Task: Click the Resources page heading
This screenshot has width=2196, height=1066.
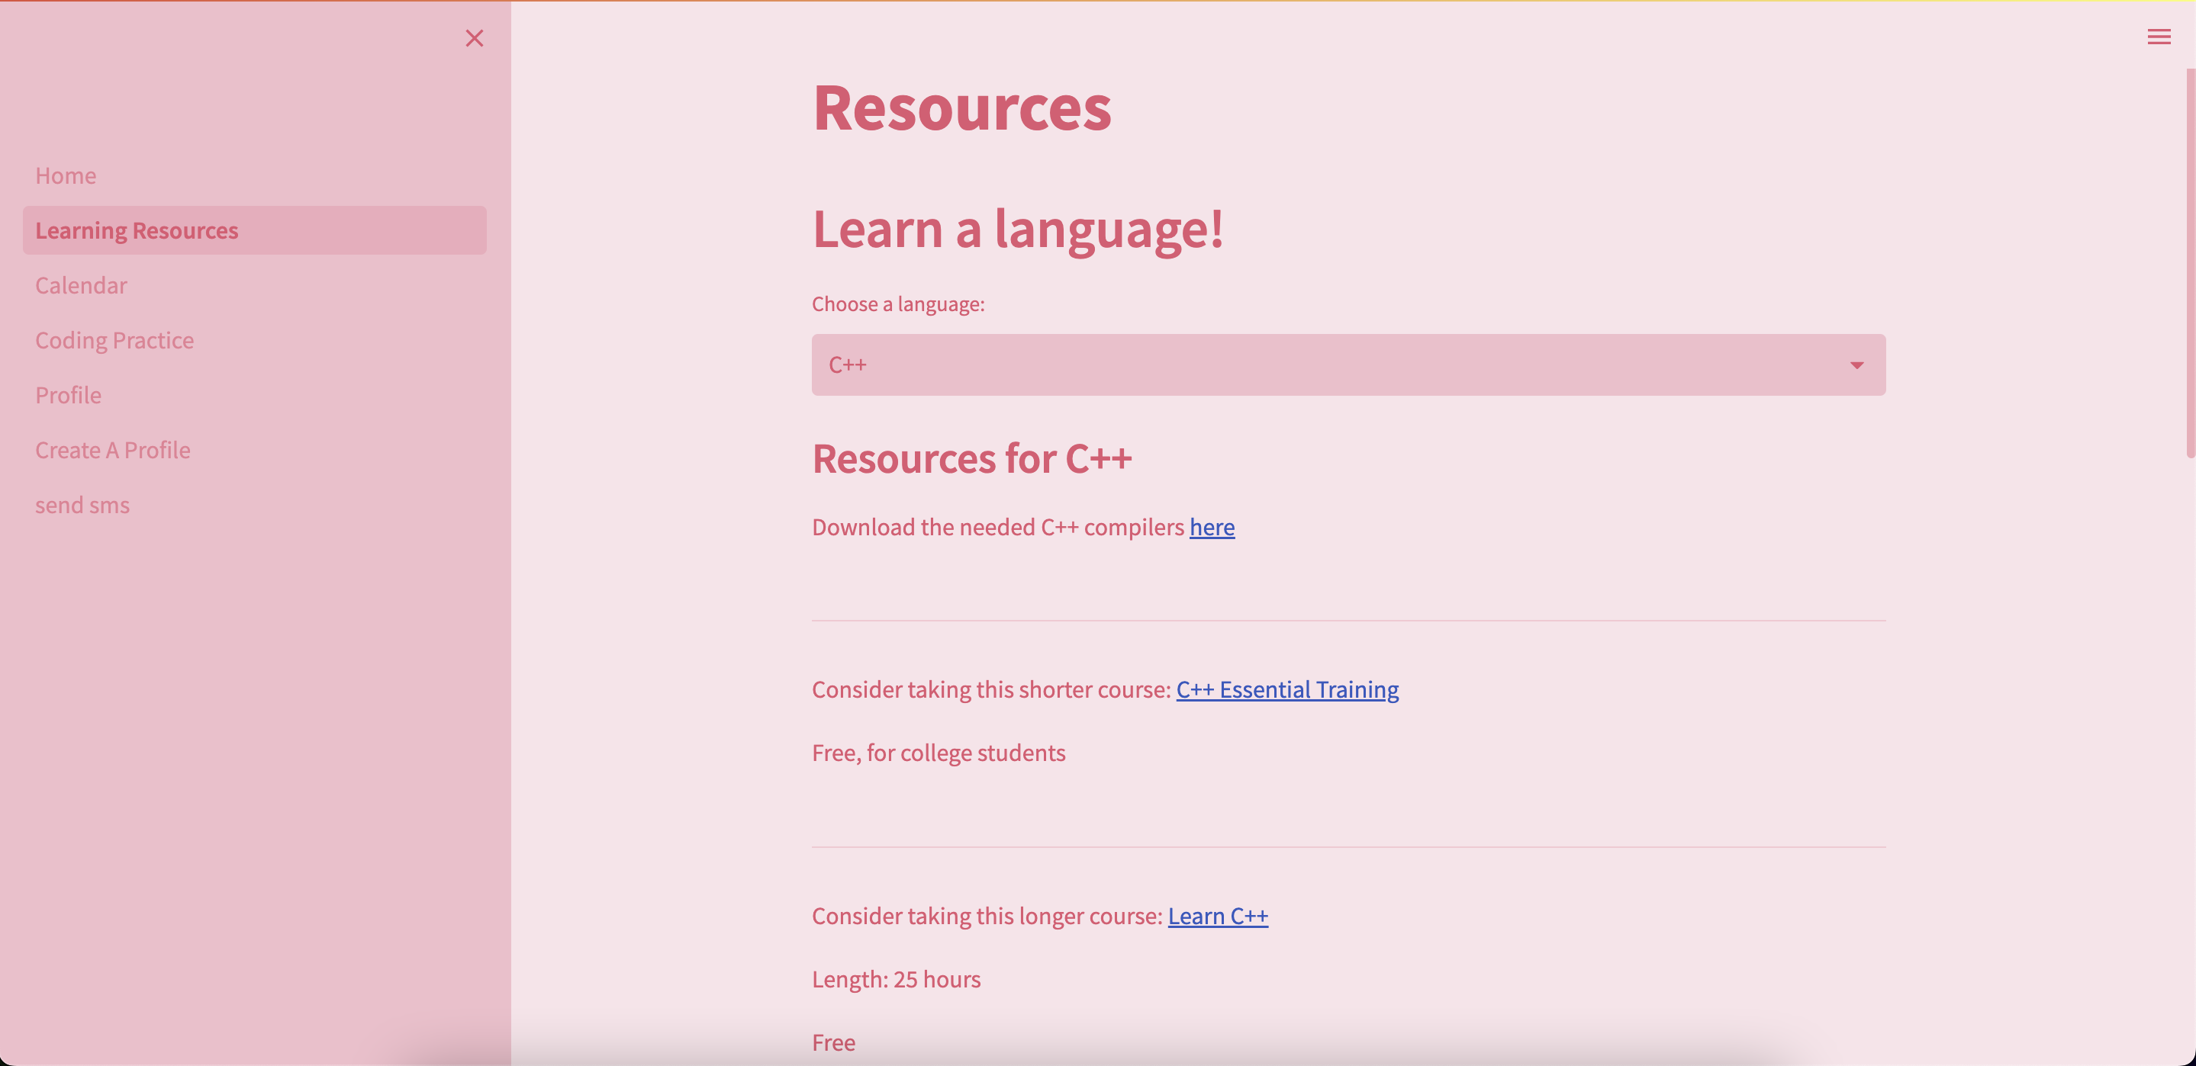Action: (961, 108)
